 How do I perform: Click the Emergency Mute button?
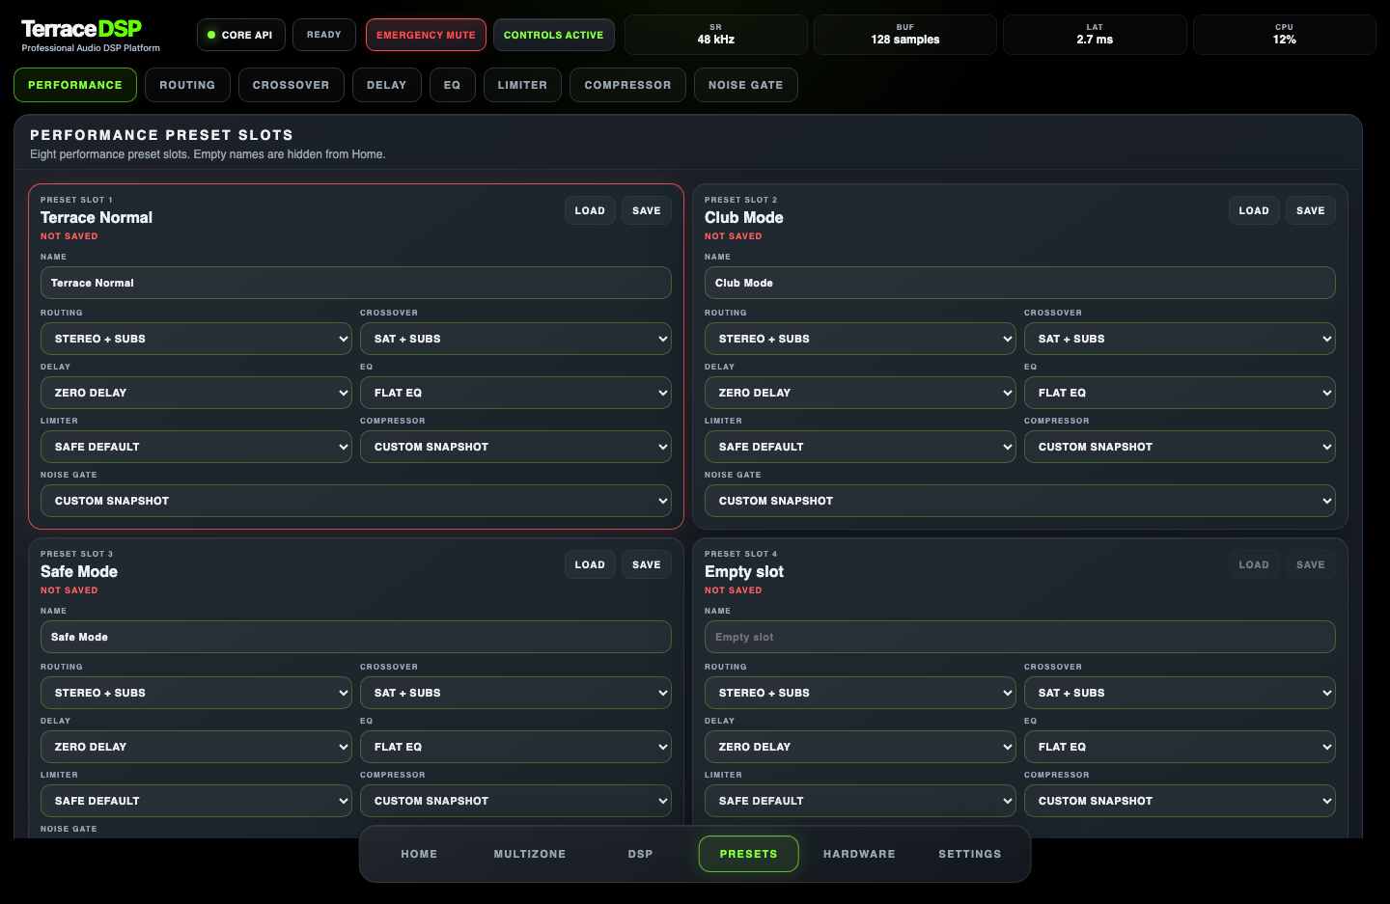426,35
